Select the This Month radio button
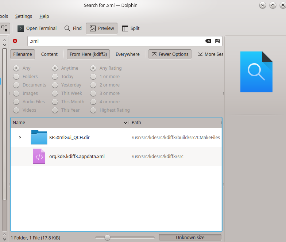 [x=55, y=101]
